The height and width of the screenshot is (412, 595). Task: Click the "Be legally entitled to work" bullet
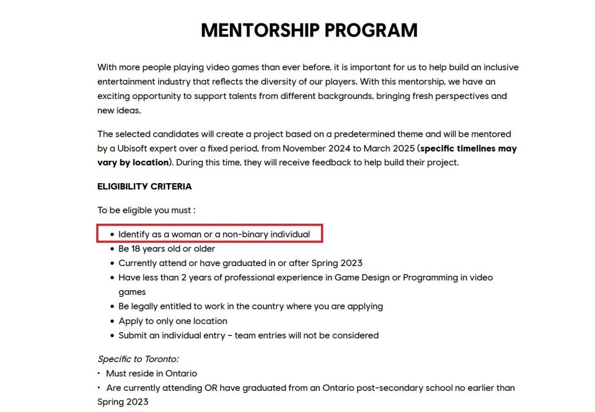[250, 306]
